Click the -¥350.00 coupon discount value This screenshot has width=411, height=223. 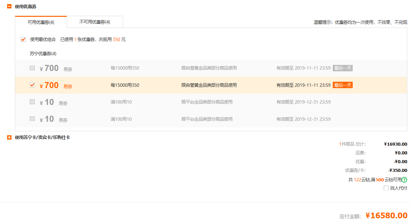pyautogui.click(x=398, y=170)
